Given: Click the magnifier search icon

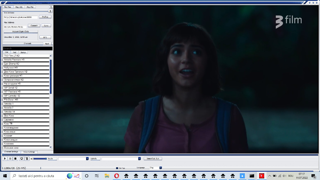Looking at the screenshot, I should pyautogui.click(x=51, y=7).
